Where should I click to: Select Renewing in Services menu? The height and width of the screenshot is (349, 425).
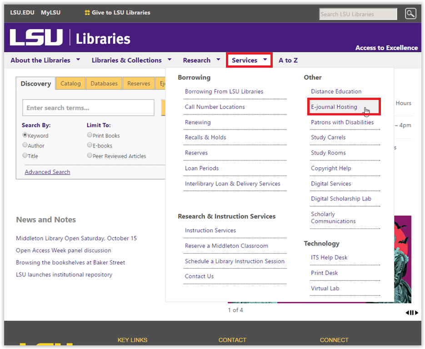(x=198, y=122)
